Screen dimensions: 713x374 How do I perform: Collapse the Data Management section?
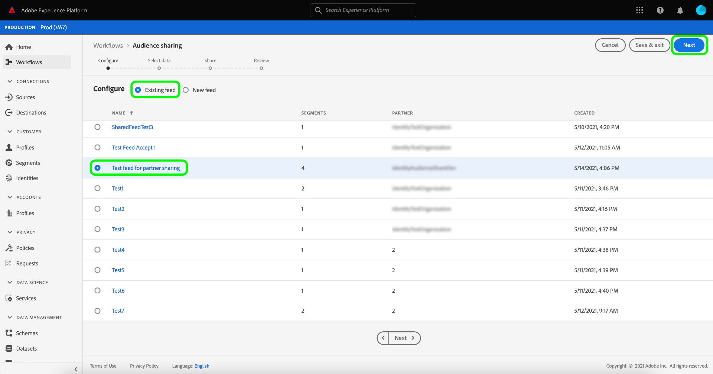pyautogui.click(x=10, y=317)
